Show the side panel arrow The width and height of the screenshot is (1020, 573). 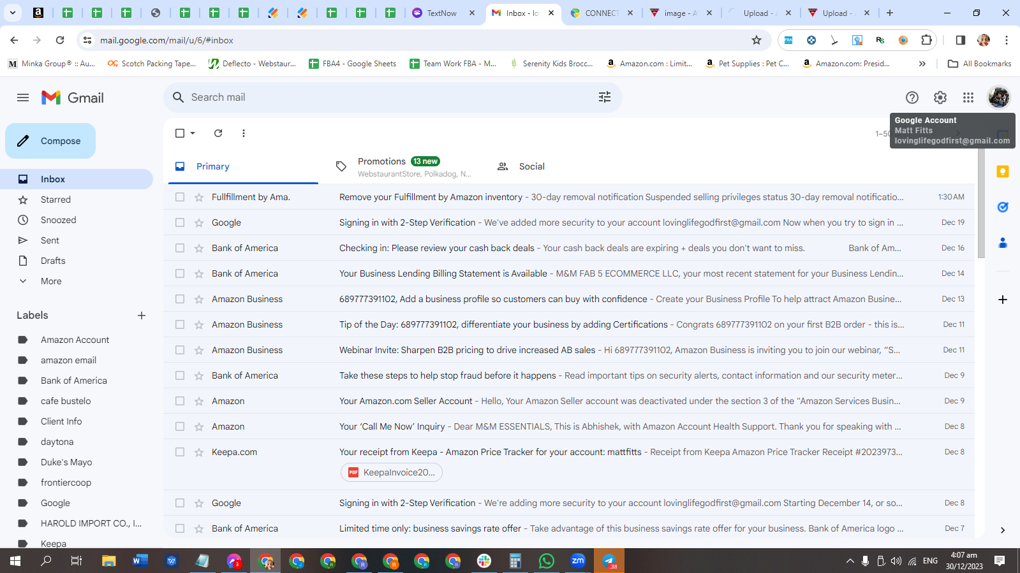point(1003,530)
